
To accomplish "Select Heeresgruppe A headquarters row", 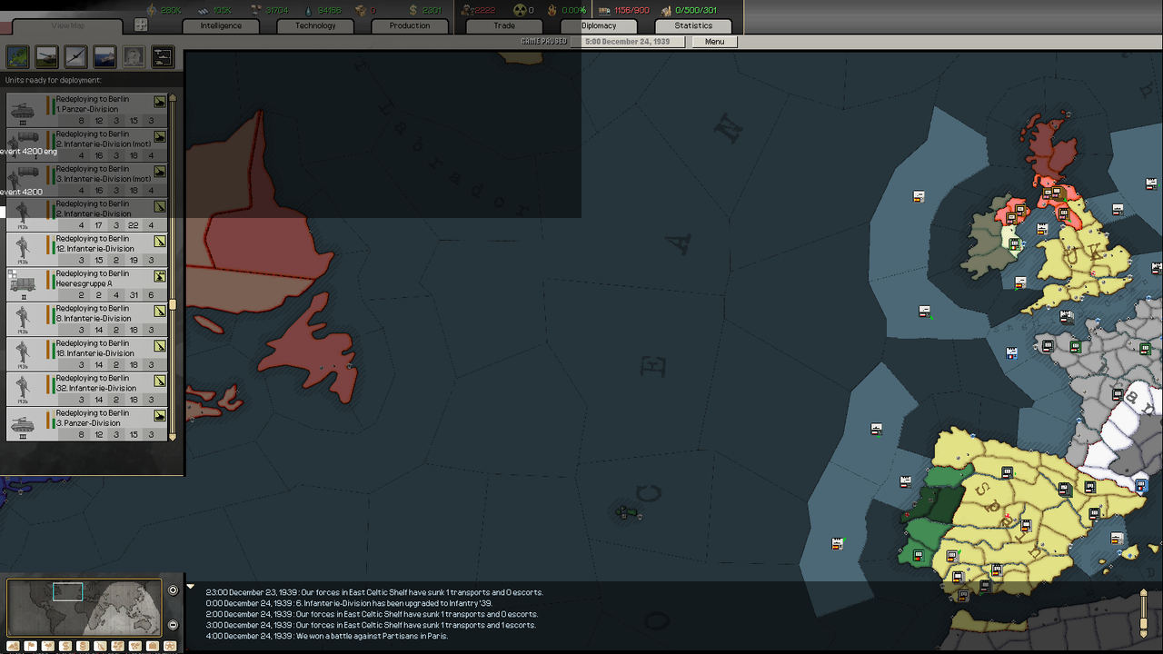I will pos(87,284).
